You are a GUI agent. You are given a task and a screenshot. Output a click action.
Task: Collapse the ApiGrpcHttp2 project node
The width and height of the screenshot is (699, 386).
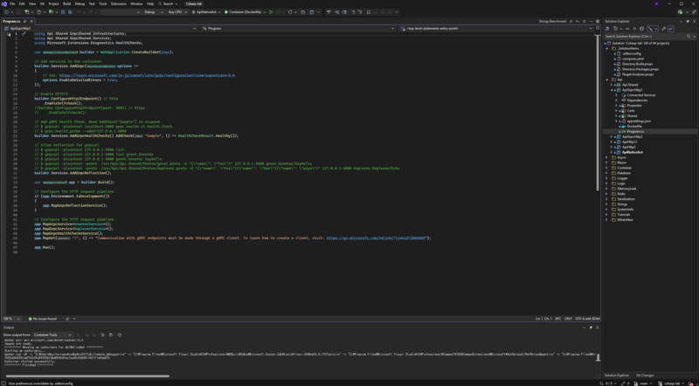612,90
